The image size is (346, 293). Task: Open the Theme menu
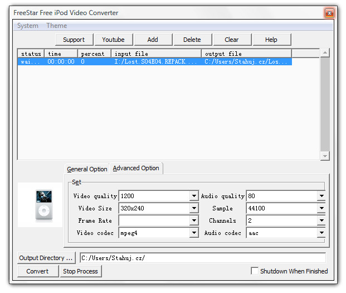(x=56, y=26)
